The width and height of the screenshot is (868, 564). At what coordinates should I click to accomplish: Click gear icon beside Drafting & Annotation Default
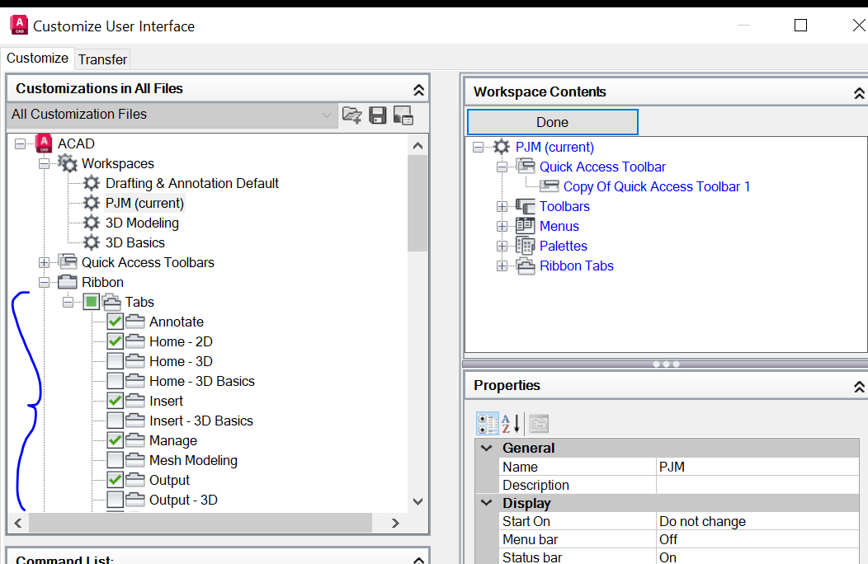92,183
